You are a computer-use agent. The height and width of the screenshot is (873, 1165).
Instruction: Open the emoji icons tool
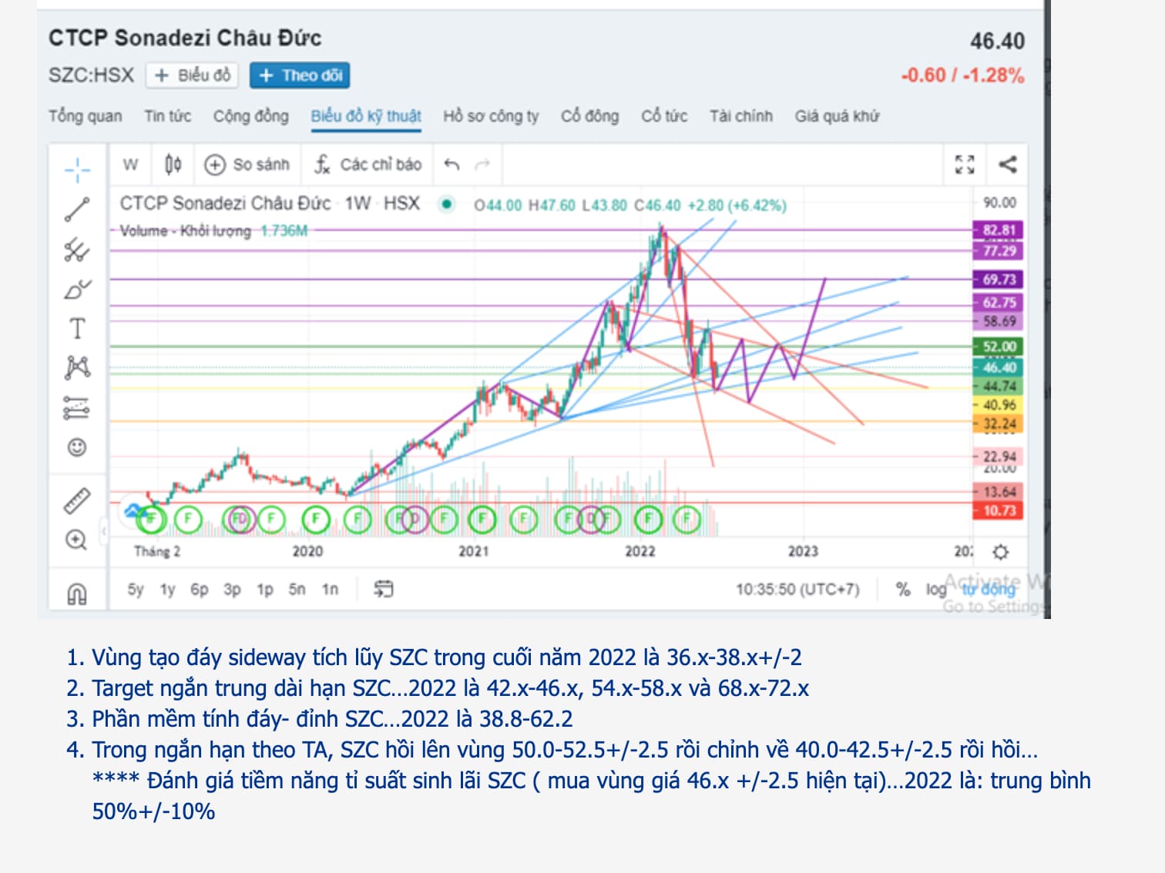tap(77, 447)
